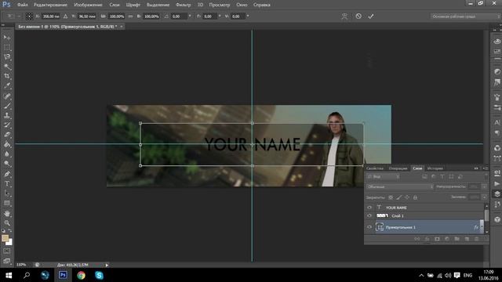Select the Eyedropper tool
Viewport: 502px width, 282px height.
click(x=7, y=85)
